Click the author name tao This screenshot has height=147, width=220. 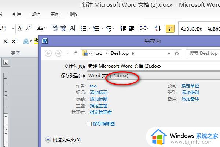coord(93,86)
